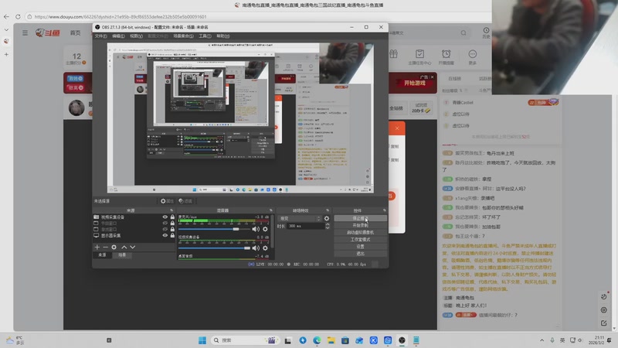618x348 pixels.
Task: Open the 视图 menu in OBS
Action: coord(136,36)
